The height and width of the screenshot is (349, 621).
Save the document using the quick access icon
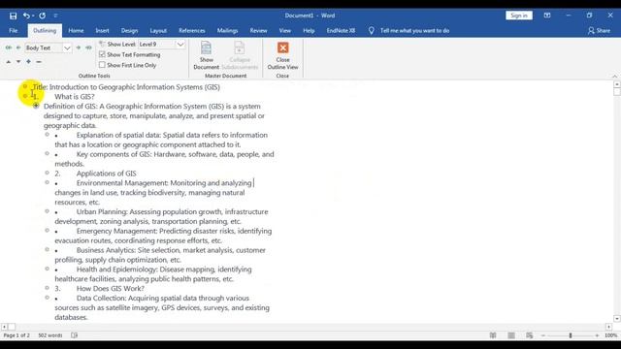point(13,16)
